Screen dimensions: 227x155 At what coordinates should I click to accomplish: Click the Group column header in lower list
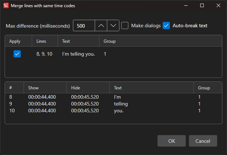point(208,88)
